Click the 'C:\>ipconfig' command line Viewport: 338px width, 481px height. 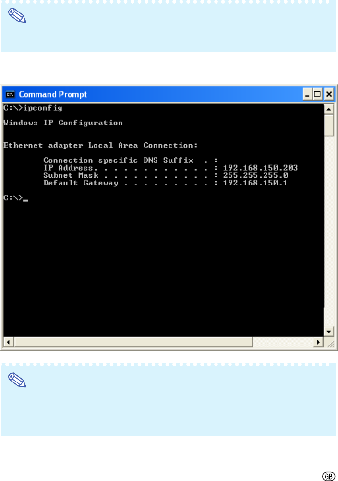pos(33,108)
